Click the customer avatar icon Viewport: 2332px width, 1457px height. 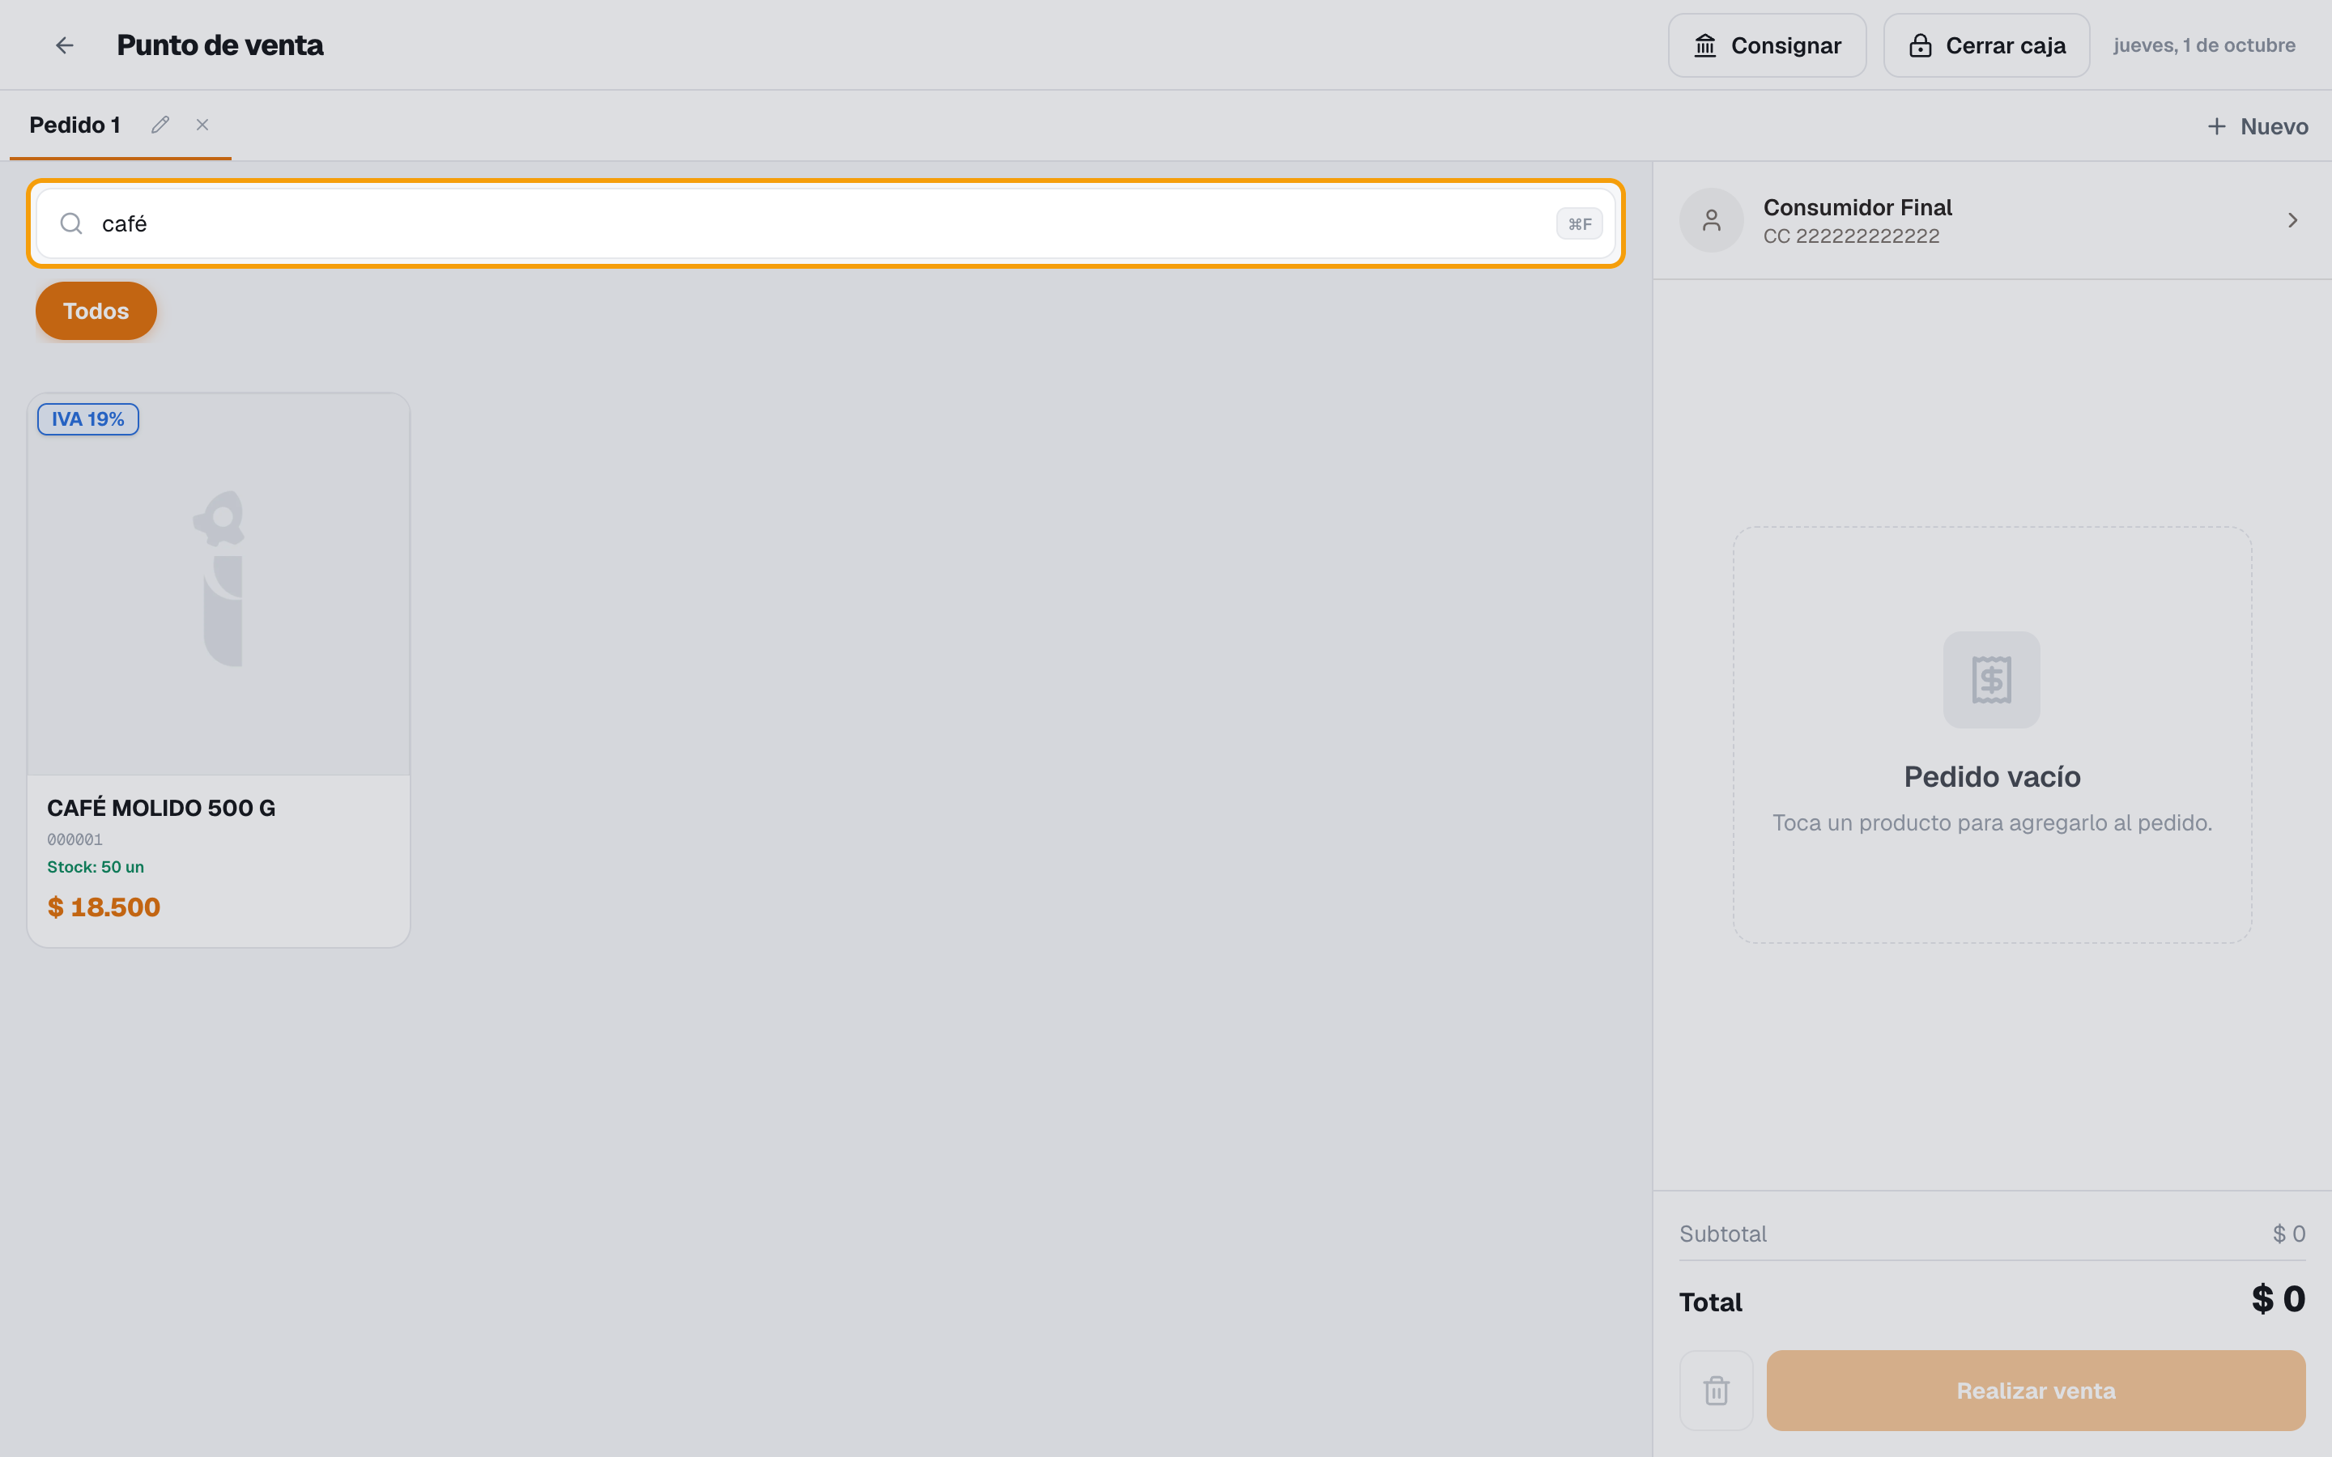1712,221
